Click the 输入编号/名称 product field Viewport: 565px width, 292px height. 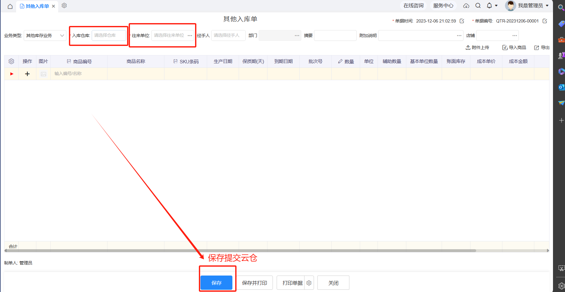(x=79, y=73)
